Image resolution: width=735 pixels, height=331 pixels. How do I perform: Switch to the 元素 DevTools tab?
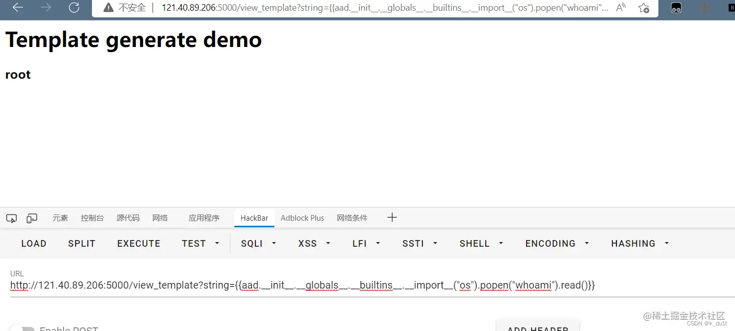coord(60,218)
